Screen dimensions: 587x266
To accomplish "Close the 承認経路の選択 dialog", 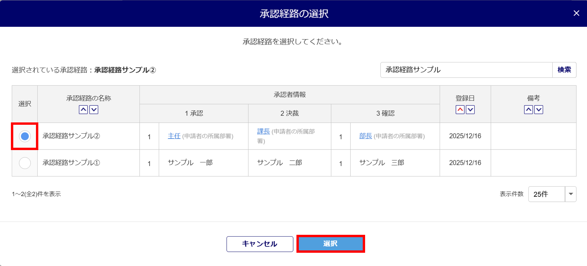I will coord(576,13).
